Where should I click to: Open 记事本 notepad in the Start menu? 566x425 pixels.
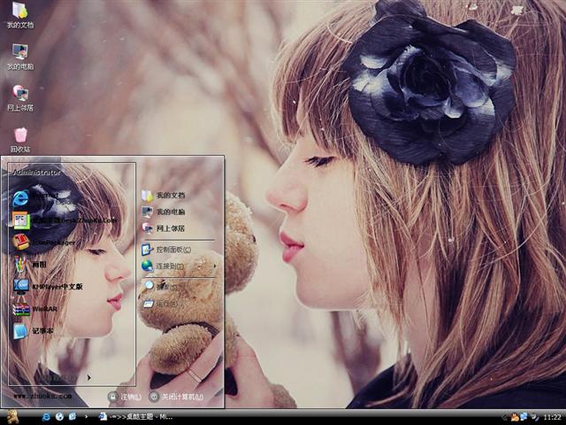pyautogui.click(x=34, y=330)
